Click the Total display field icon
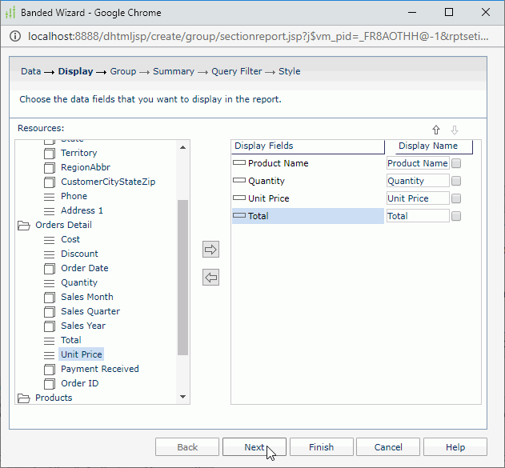 239,215
